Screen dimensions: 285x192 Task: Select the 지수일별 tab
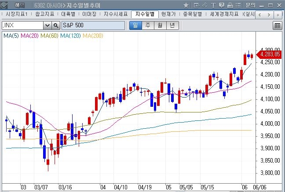click(x=145, y=14)
